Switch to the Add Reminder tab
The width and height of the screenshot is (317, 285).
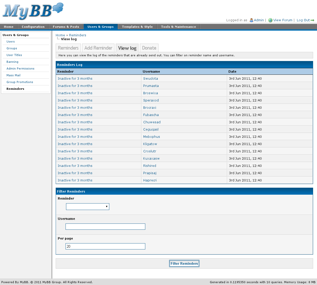[x=98, y=48]
